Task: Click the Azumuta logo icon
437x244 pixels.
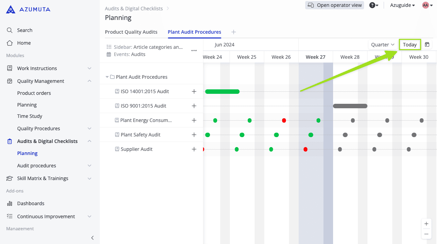Action: point(10,10)
